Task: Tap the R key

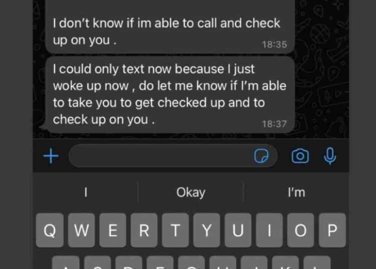Action: point(144,230)
